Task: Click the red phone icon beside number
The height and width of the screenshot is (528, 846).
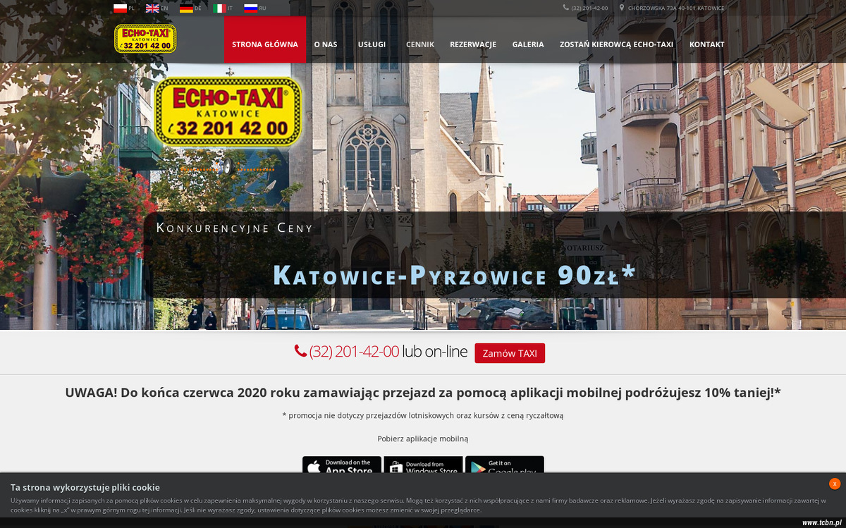Action: [300, 351]
